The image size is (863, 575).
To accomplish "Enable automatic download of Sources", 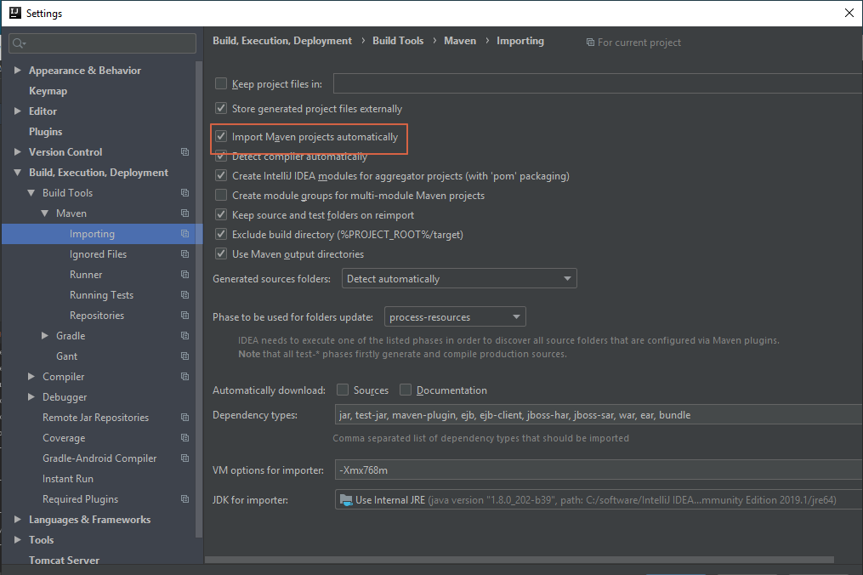I will pyautogui.click(x=343, y=390).
